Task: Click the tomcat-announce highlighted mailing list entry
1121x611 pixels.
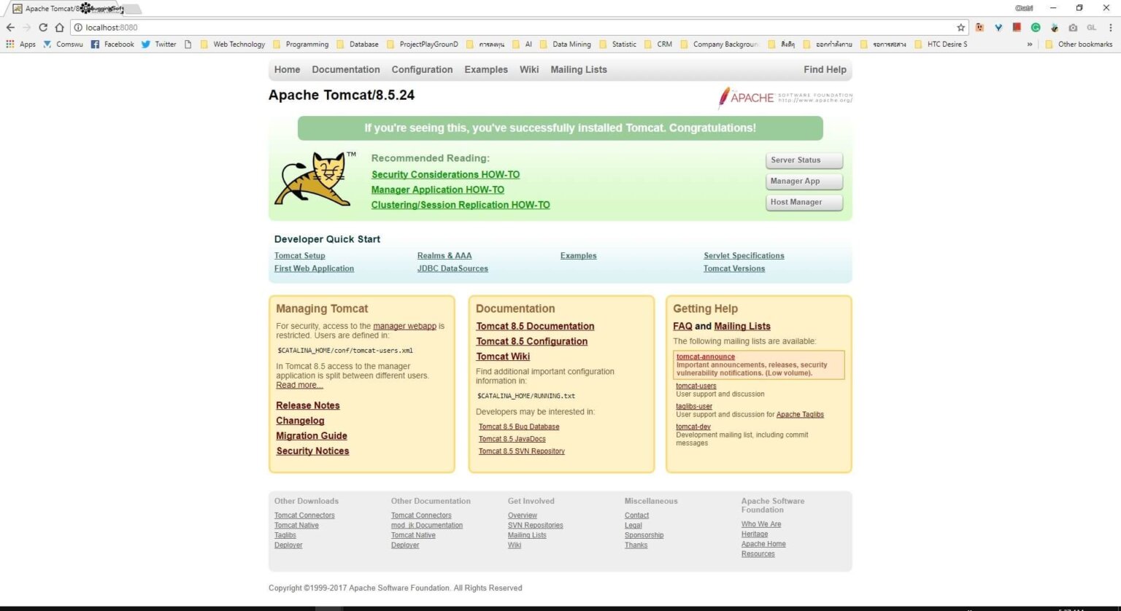Action: pyautogui.click(x=705, y=357)
